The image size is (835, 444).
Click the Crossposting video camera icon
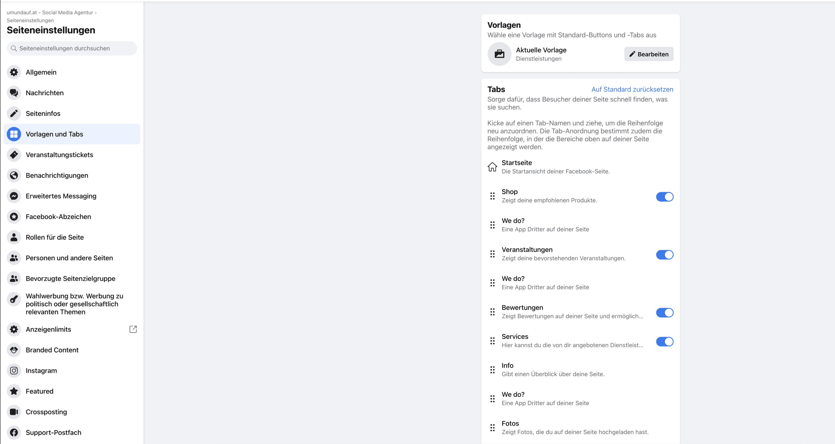(14, 412)
